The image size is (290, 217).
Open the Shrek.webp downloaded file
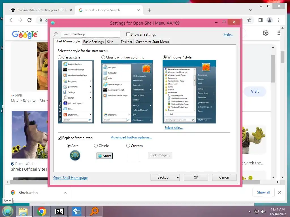[x=28, y=193]
